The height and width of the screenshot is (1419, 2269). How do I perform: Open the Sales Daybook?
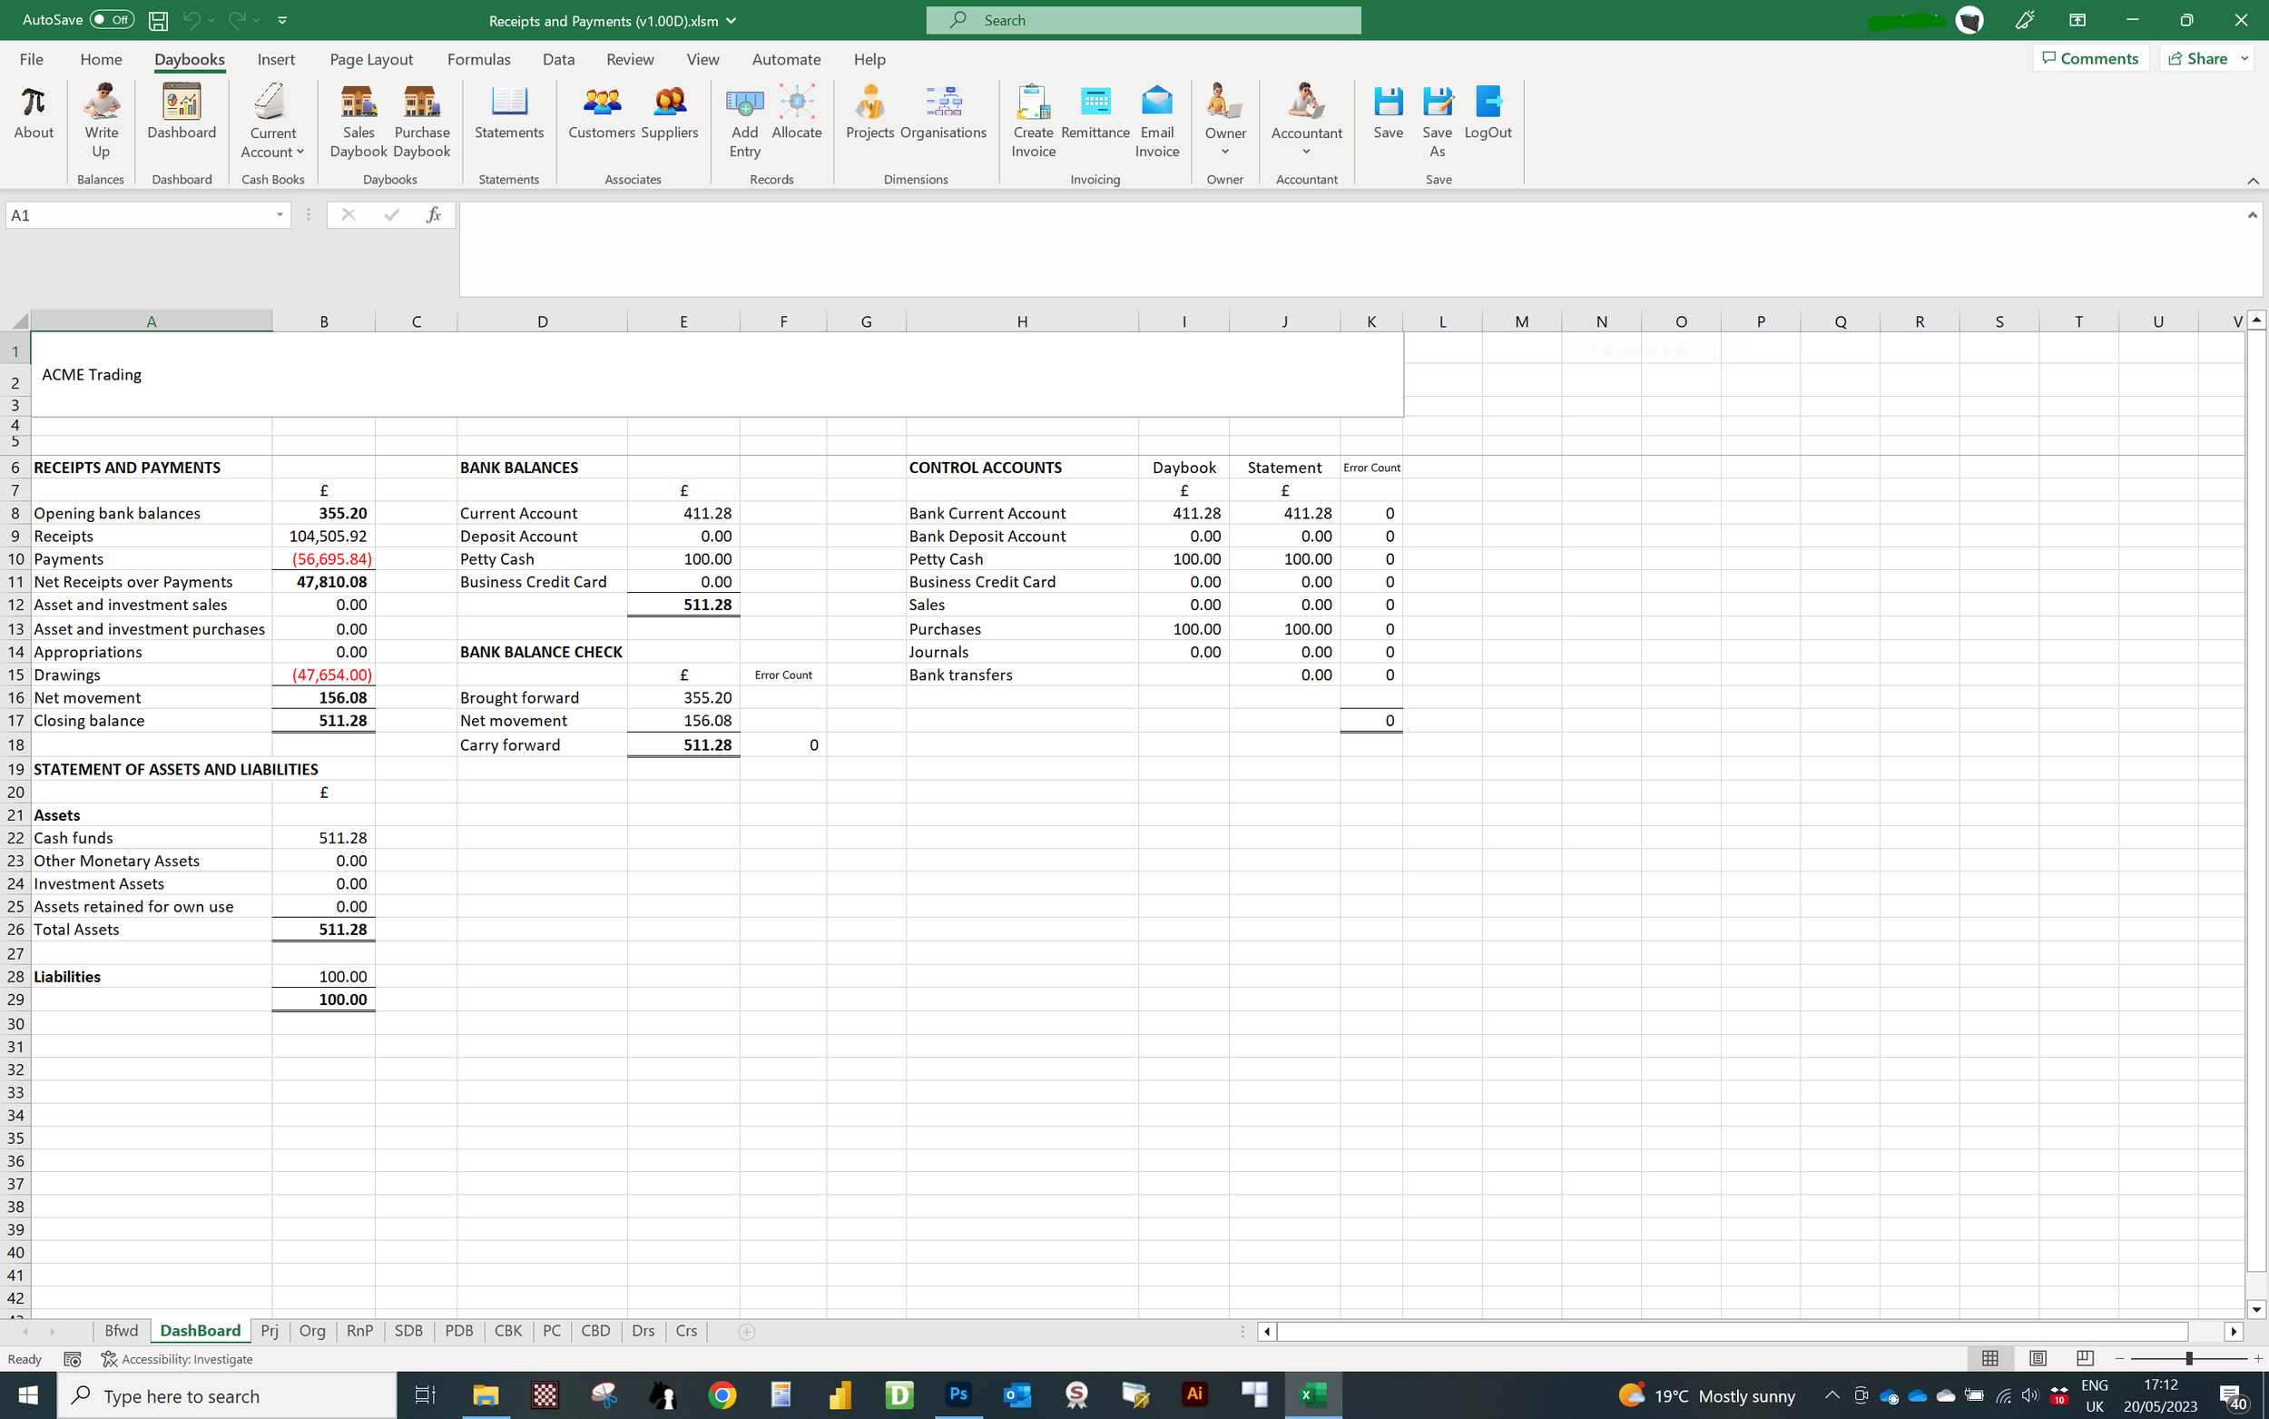pyautogui.click(x=358, y=122)
